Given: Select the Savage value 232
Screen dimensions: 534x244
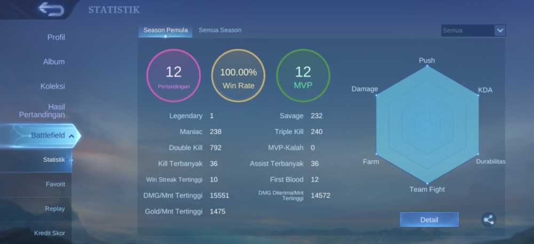Looking at the screenshot, I should (316, 116).
